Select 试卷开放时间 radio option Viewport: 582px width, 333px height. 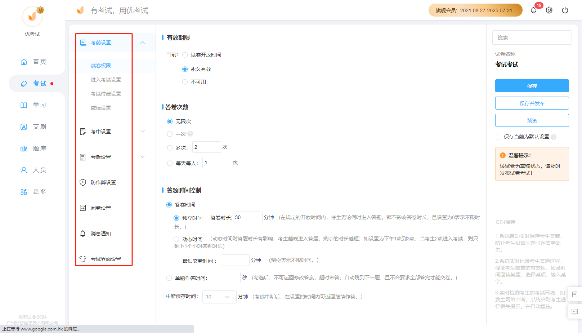pyautogui.click(x=185, y=55)
